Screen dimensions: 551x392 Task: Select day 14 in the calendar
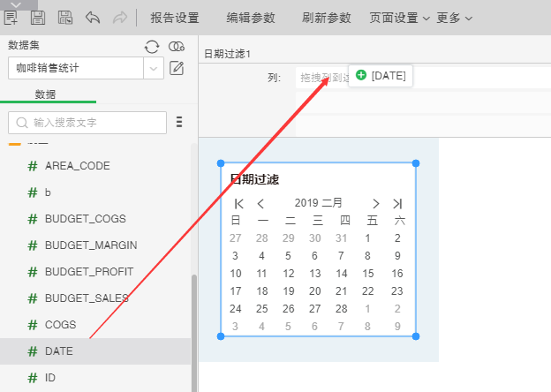point(341,273)
